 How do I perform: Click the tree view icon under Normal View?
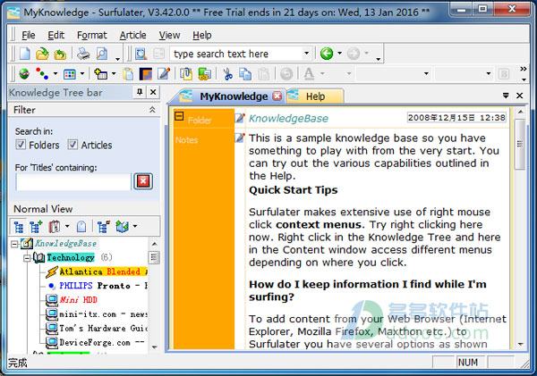19,226
